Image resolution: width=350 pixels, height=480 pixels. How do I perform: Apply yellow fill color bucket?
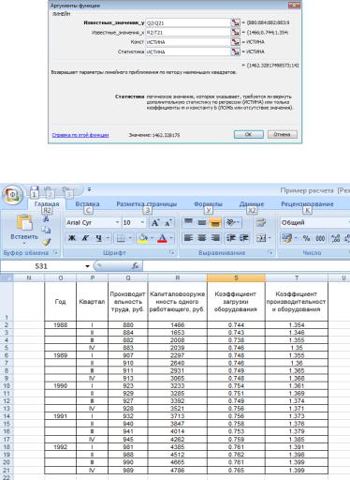coord(143,238)
